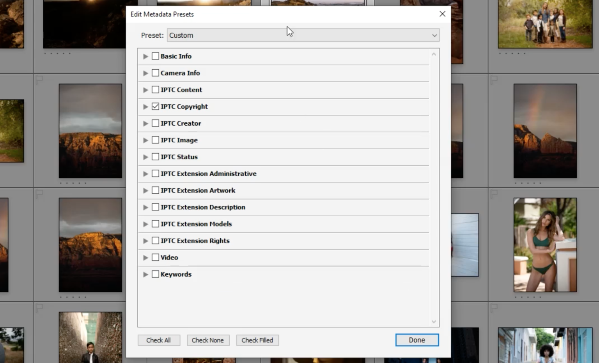Expand the IPTC Extension Description triangle
This screenshot has height=363, width=599.
pyautogui.click(x=145, y=207)
